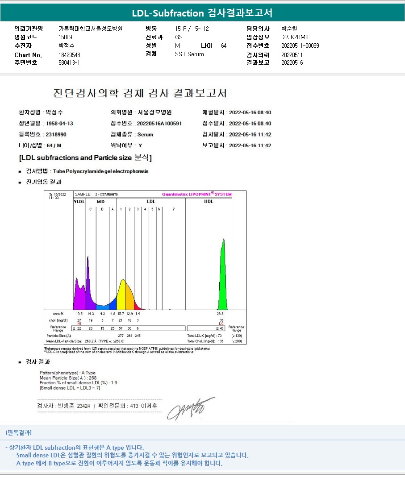Select Chart No. value "18429548"
The height and width of the screenshot is (502, 405).
click(69, 55)
